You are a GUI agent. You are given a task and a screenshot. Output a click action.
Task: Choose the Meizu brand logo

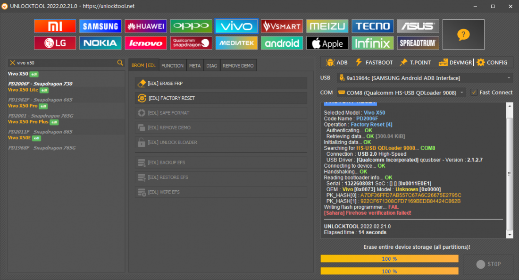327,26
